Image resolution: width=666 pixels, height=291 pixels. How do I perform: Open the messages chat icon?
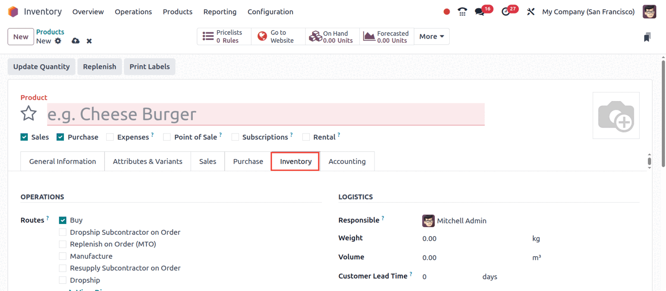pyautogui.click(x=480, y=12)
